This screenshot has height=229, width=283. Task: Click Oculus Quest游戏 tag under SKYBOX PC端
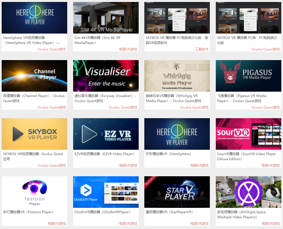pyautogui.click(x=266, y=49)
